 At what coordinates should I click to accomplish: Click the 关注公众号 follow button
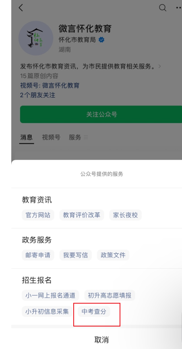(101, 114)
